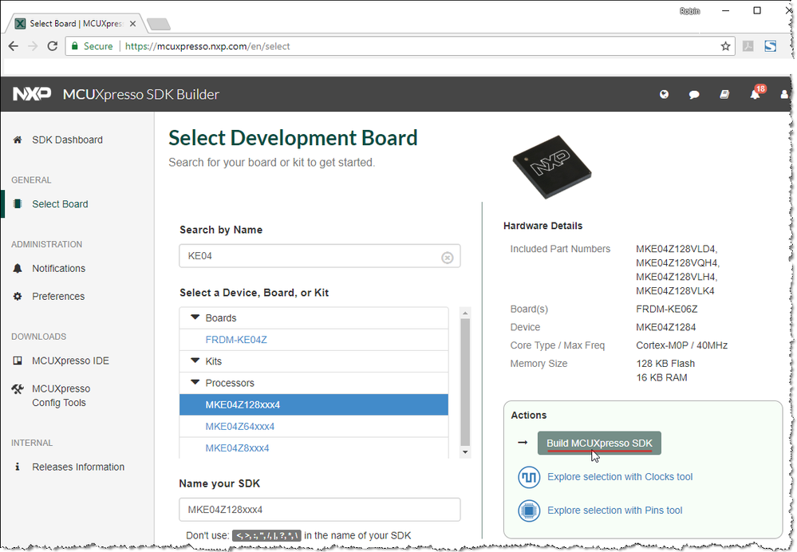Select the MKE04Z128xxx4 processor

[314, 404]
